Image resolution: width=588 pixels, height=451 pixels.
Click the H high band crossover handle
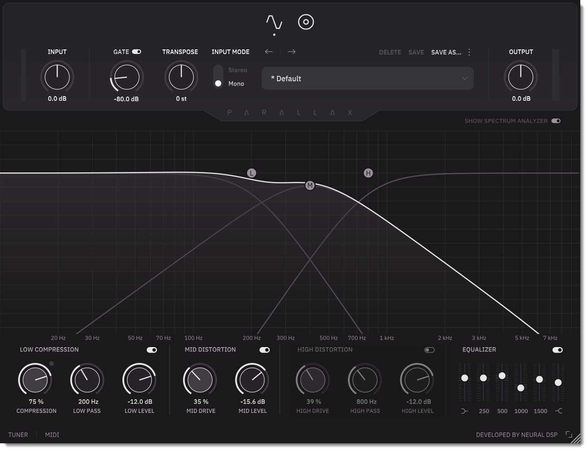point(368,173)
